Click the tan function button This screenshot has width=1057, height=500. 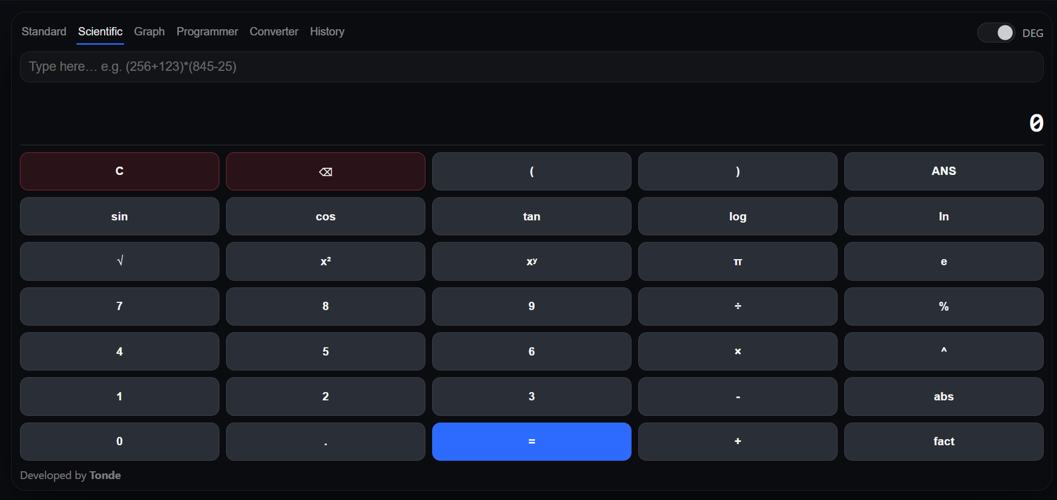point(532,217)
